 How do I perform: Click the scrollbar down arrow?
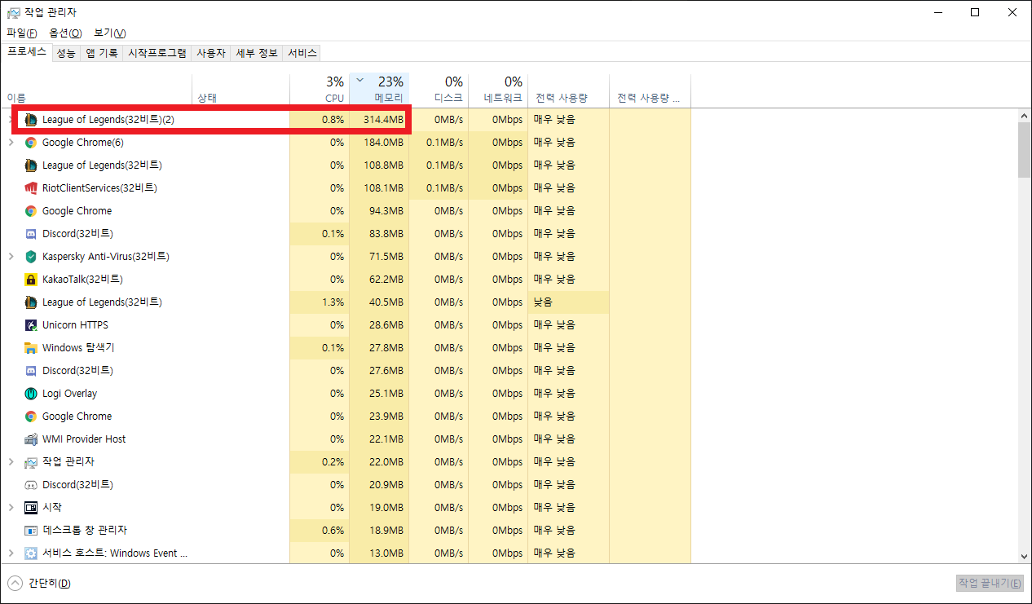[x=1024, y=555]
